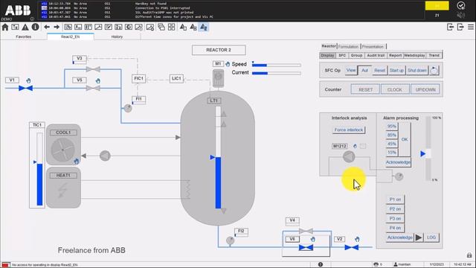Click the LT1 tank level bar

[218, 157]
